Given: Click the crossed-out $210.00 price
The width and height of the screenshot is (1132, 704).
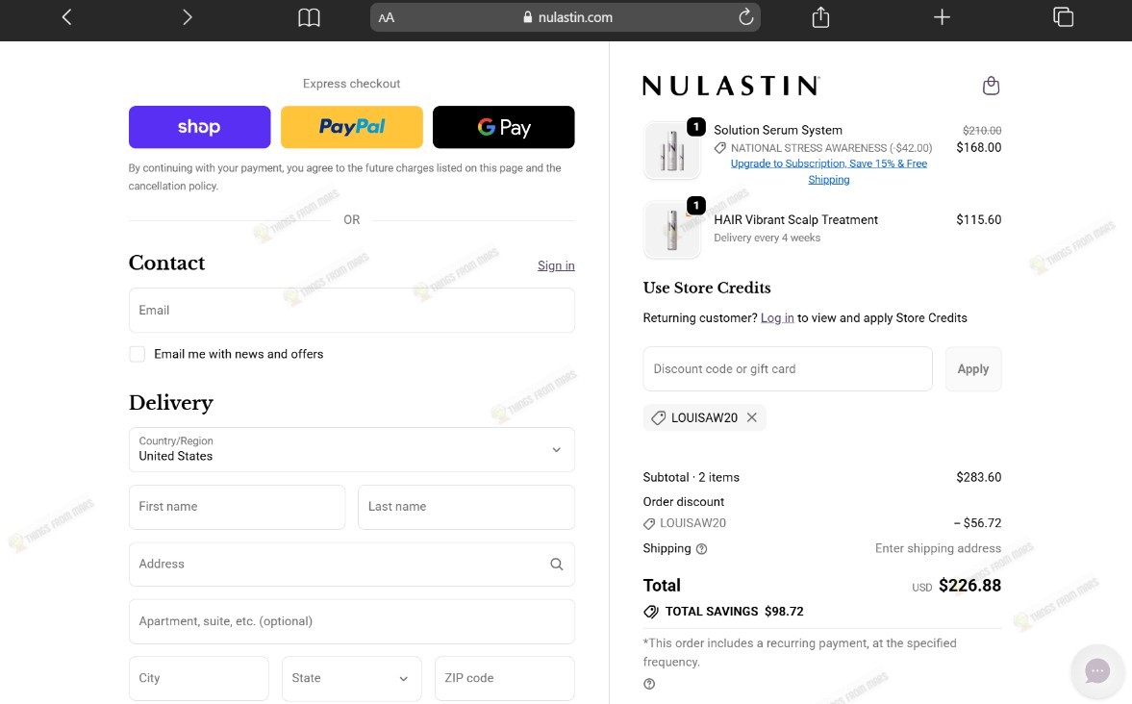Looking at the screenshot, I should click(982, 131).
